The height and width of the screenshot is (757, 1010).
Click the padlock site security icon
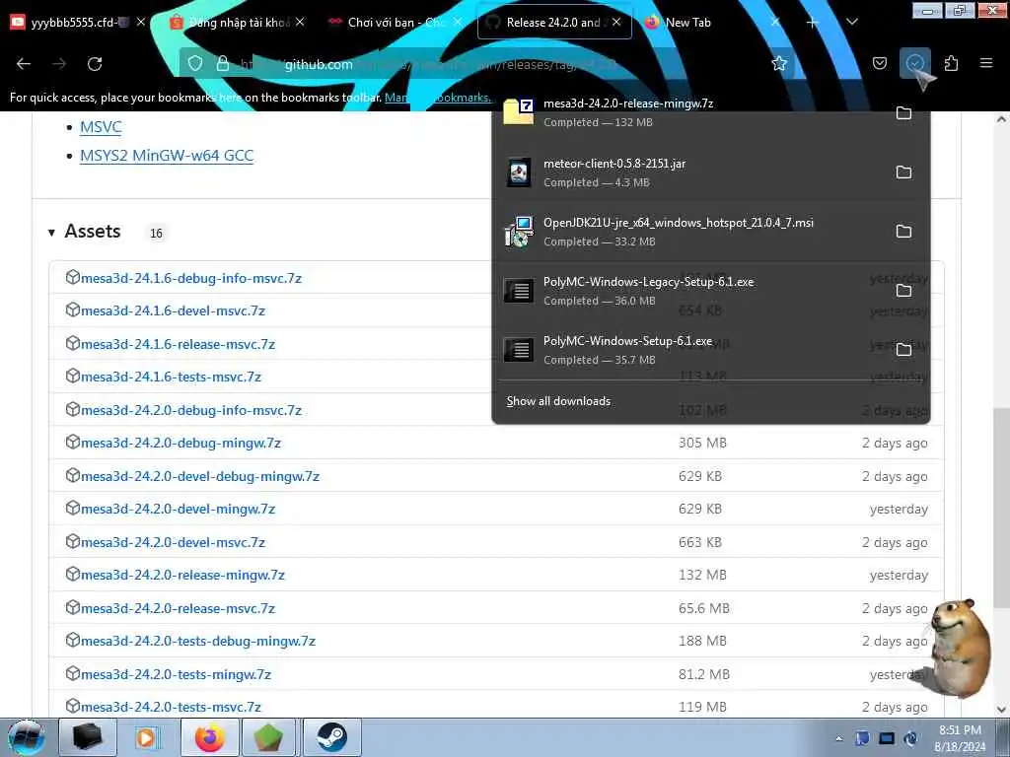point(223,63)
